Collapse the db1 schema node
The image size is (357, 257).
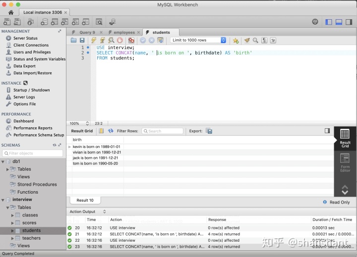pos(3,162)
